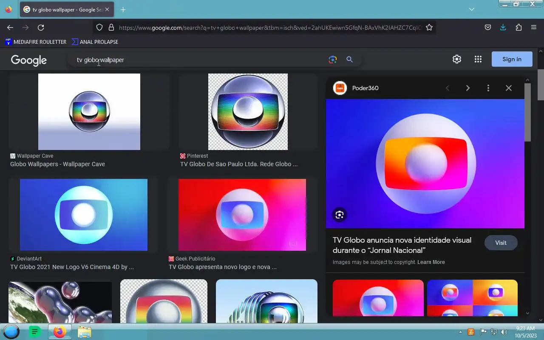Open 'TV Globo anuncia nova identidade visual' title
This screenshot has width=544, height=340.
coord(402,245)
